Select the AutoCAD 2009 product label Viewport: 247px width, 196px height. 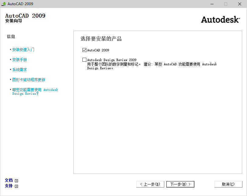pyautogui.click(x=98, y=50)
